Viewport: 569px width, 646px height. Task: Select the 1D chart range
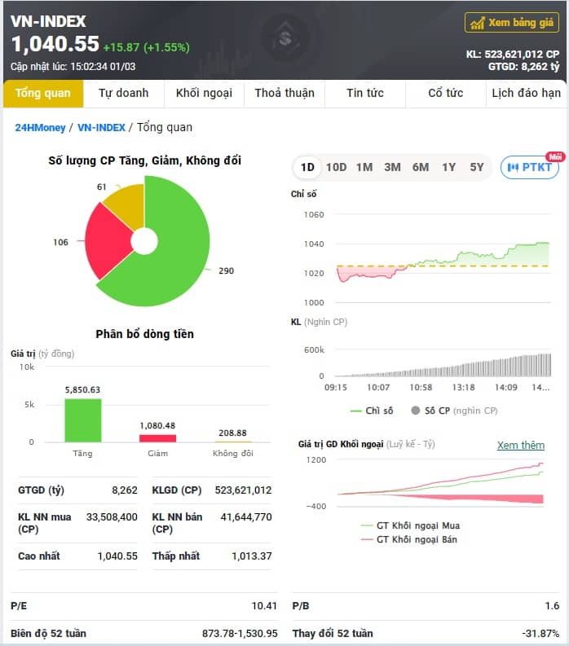[x=307, y=167]
